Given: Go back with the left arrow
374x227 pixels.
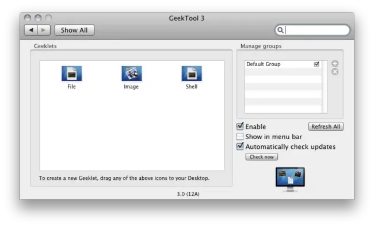Looking at the screenshot, I should pos(30,30).
